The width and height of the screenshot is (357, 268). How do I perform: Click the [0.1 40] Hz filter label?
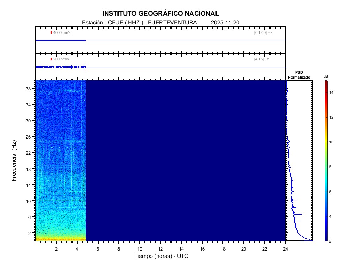tap(263, 32)
